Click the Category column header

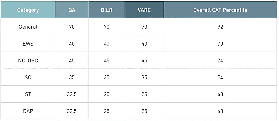pyautogui.click(x=28, y=10)
